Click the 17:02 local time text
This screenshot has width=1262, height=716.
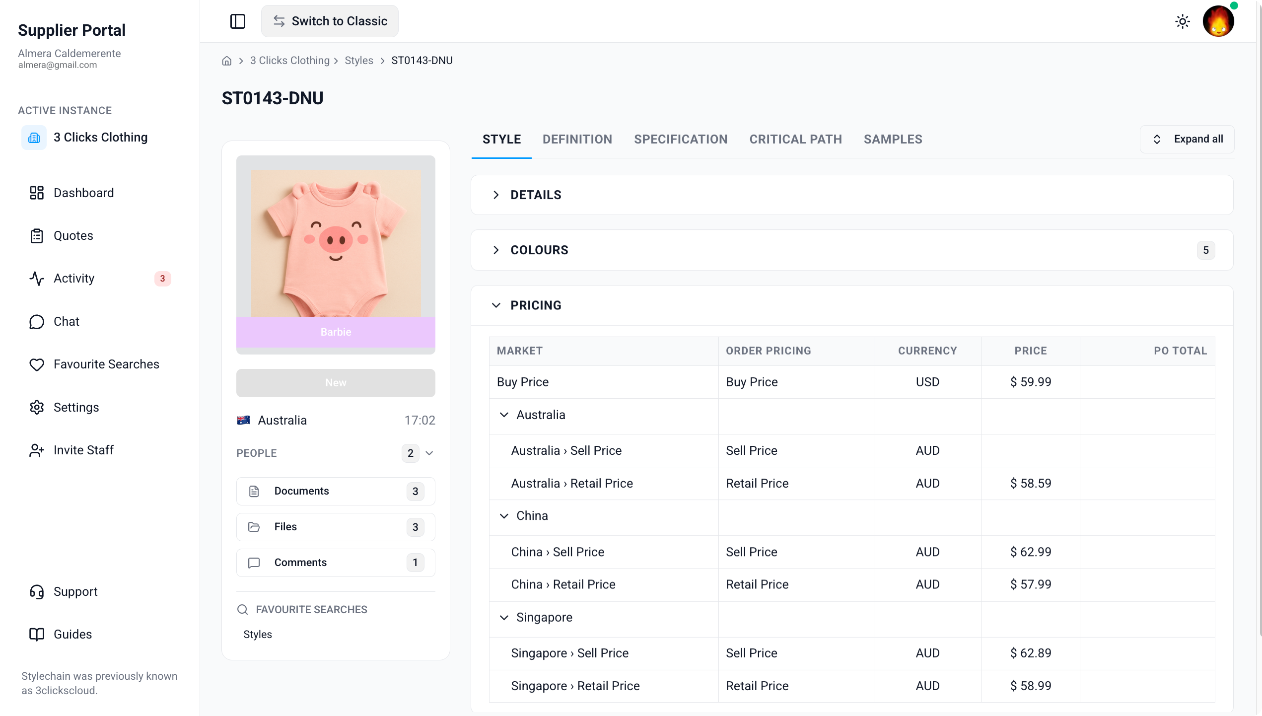point(420,420)
